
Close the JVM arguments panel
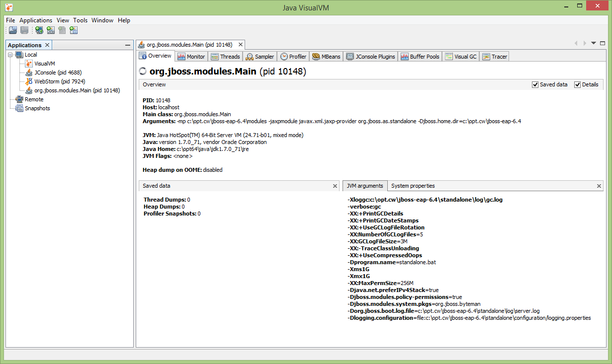click(599, 186)
